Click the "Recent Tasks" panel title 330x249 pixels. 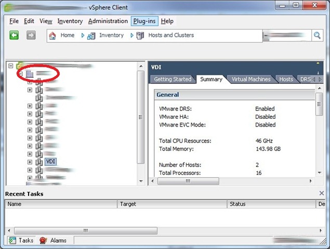coord(24,193)
